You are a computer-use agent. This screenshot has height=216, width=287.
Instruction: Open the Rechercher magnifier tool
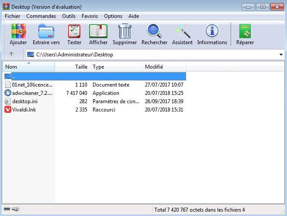pyautogui.click(x=154, y=31)
